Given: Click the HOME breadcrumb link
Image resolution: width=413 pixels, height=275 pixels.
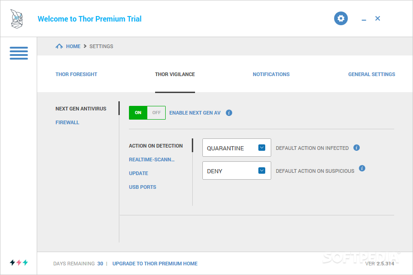Looking at the screenshot, I should [73, 46].
